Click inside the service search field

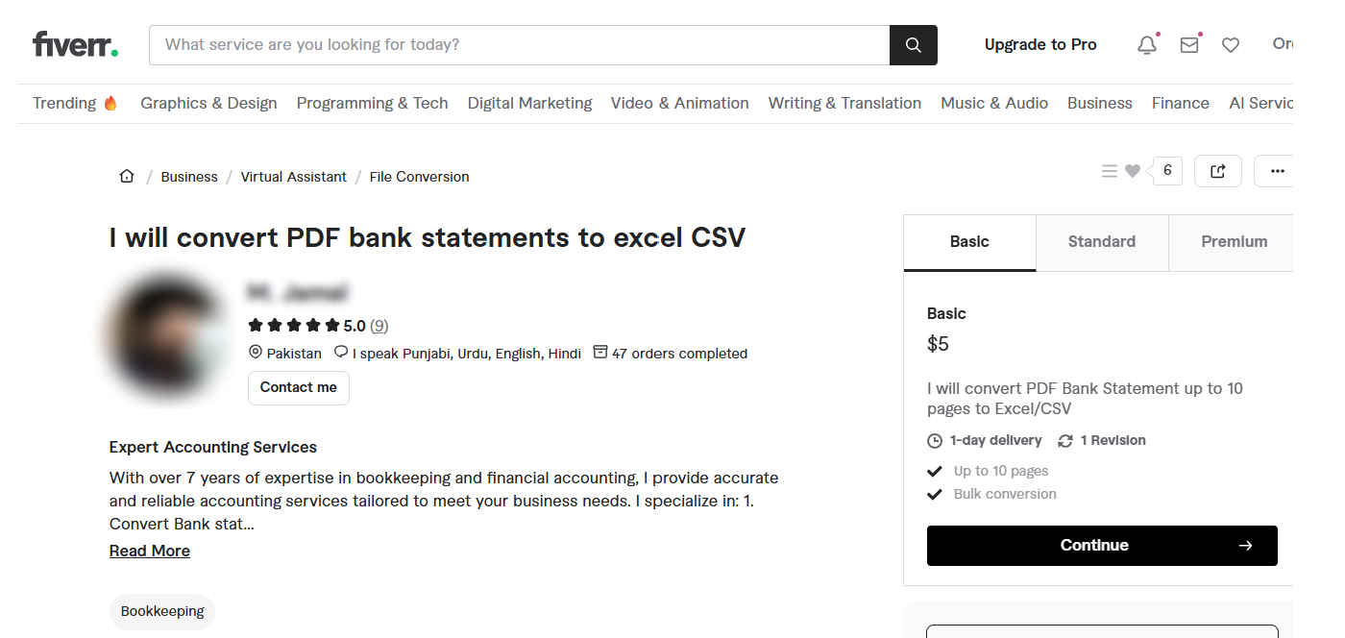[x=519, y=44]
